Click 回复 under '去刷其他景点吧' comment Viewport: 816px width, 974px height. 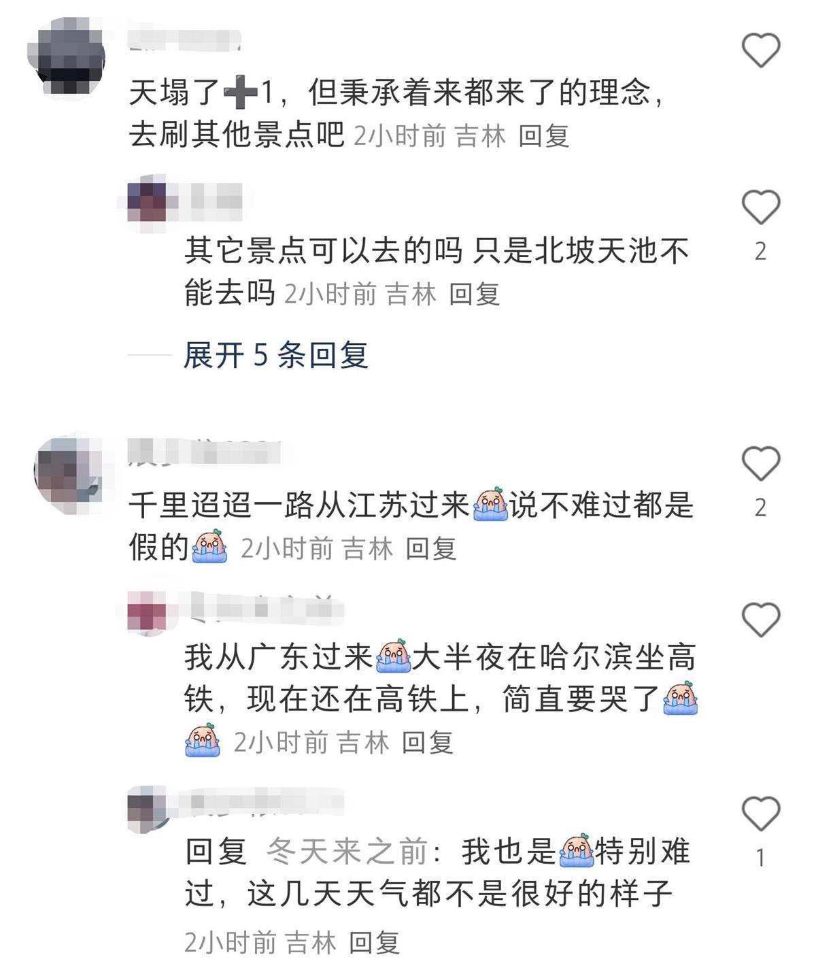pyautogui.click(x=544, y=136)
